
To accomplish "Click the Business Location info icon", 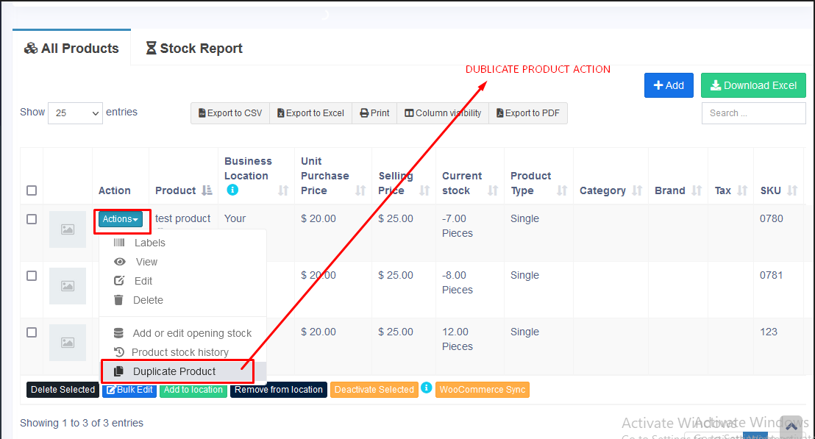I will coord(232,190).
